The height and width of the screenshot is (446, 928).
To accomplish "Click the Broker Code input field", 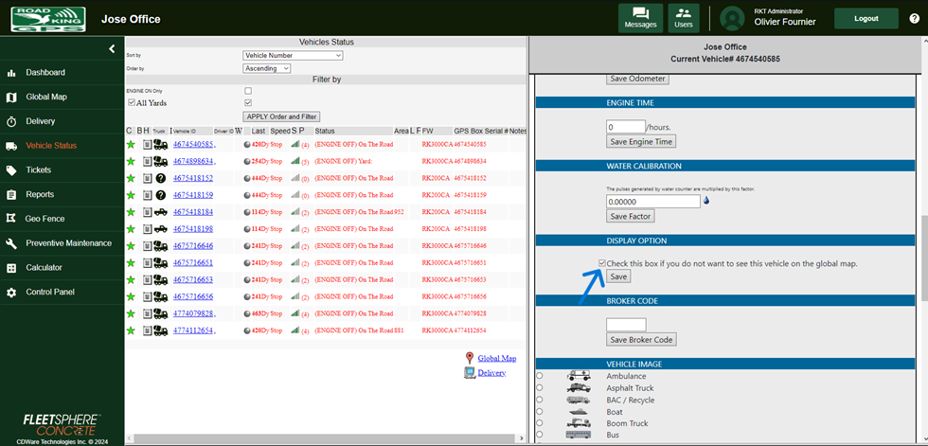I will 626,325.
